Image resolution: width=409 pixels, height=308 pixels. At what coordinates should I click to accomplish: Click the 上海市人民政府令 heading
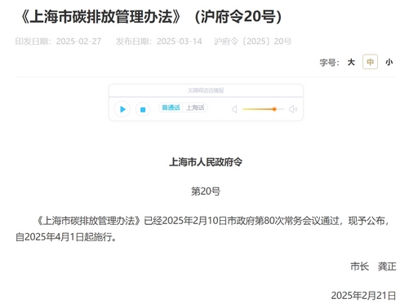(206, 162)
